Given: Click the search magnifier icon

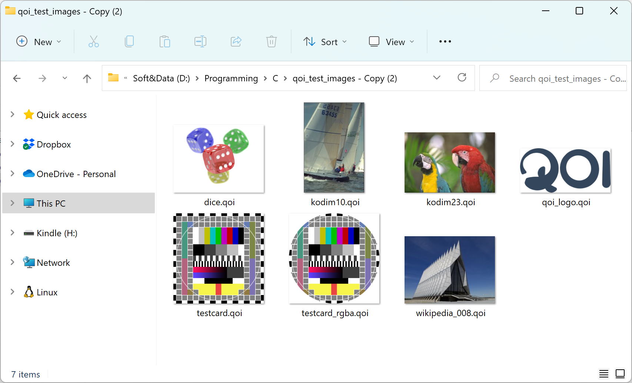Looking at the screenshot, I should (x=495, y=78).
